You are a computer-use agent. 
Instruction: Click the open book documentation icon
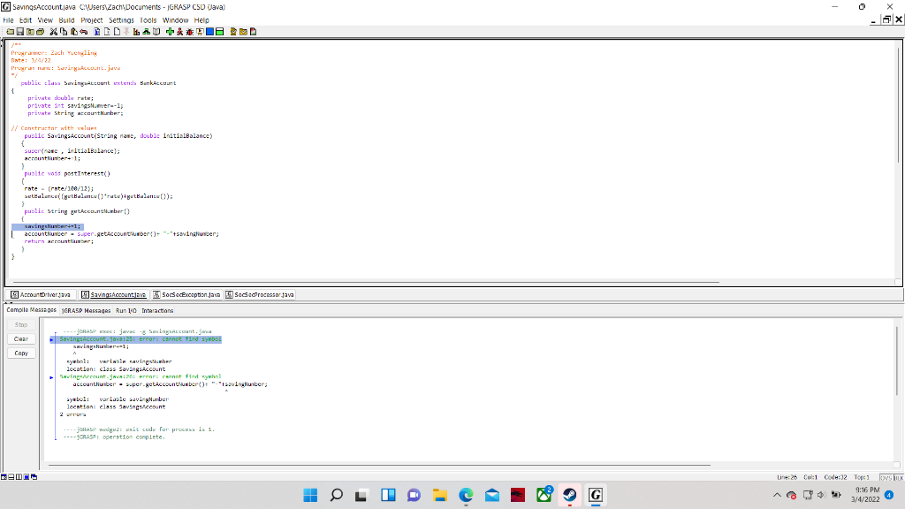pyautogui.click(x=156, y=32)
